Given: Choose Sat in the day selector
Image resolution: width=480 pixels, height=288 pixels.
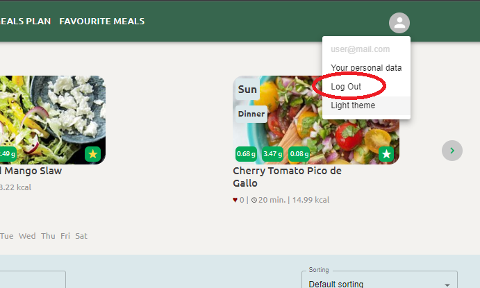Looking at the screenshot, I should (81, 236).
